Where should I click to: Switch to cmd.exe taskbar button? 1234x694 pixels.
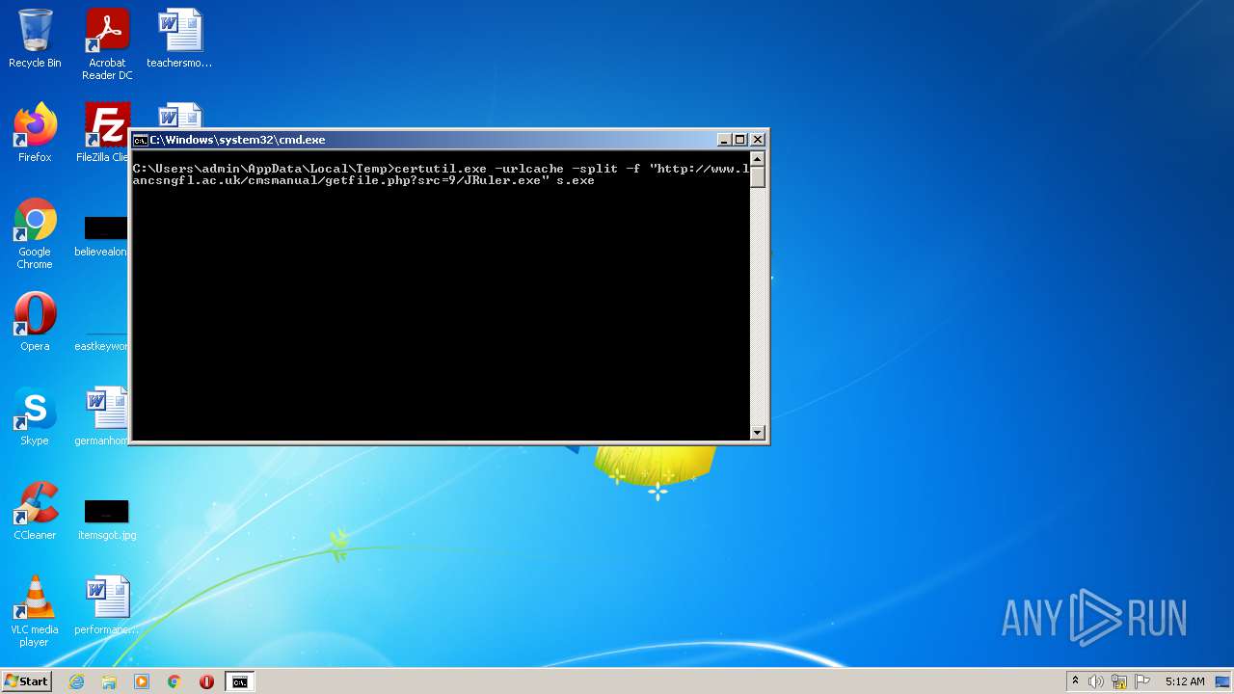[x=239, y=681]
